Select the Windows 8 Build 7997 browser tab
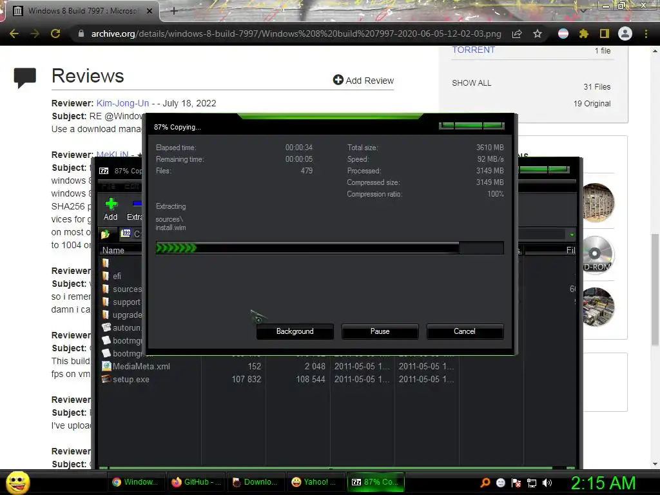Image resolution: width=660 pixels, height=495 pixels. 82,11
